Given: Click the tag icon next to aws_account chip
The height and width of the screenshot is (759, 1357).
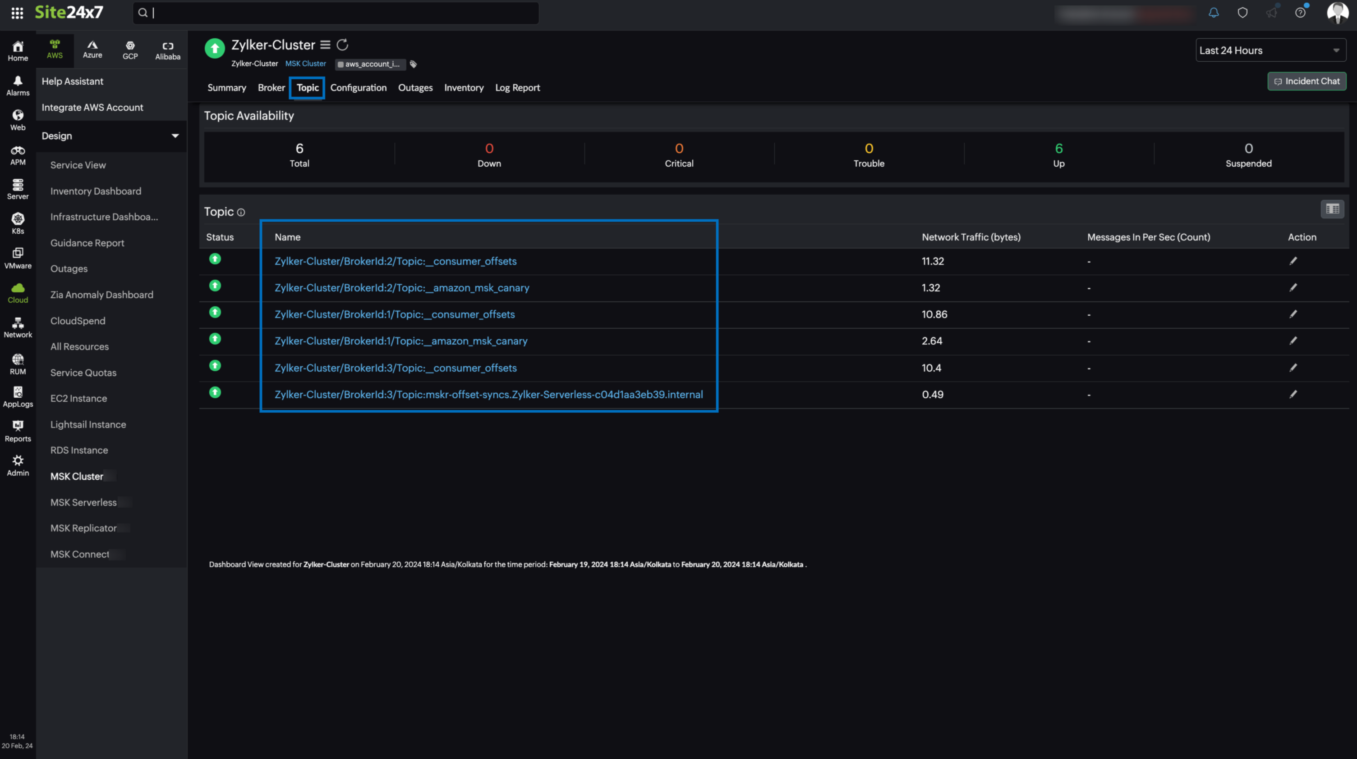Looking at the screenshot, I should (x=413, y=64).
